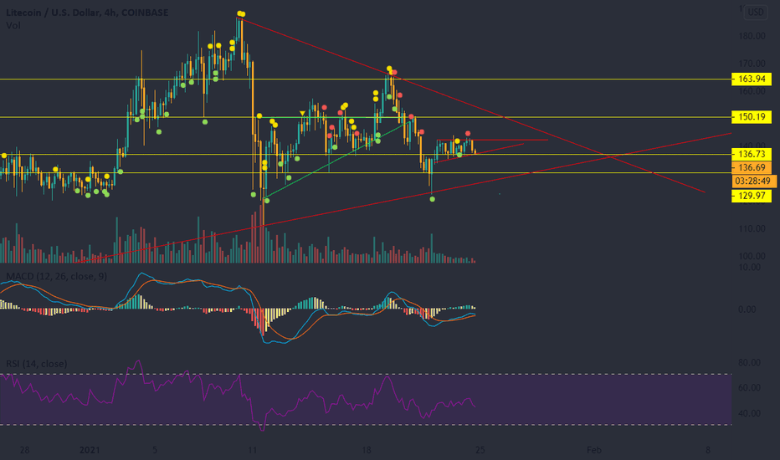Image resolution: width=780 pixels, height=460 pixels.
Task: Click the Feb label on time axis
Action: point(594,450)
